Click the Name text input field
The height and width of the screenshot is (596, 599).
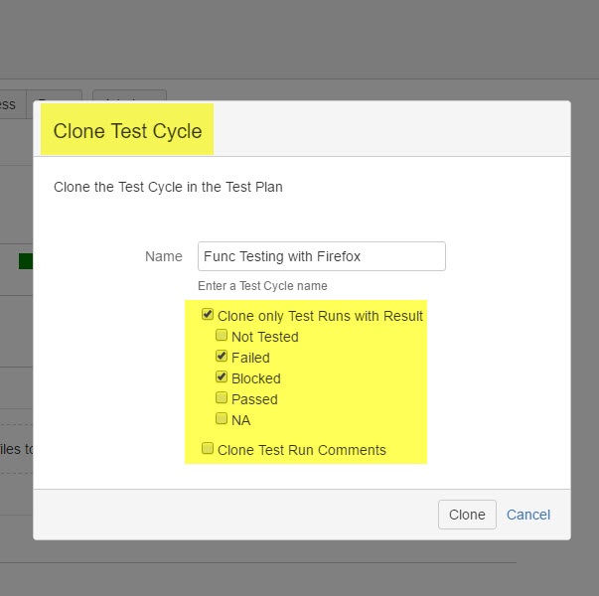pos(321,256)
